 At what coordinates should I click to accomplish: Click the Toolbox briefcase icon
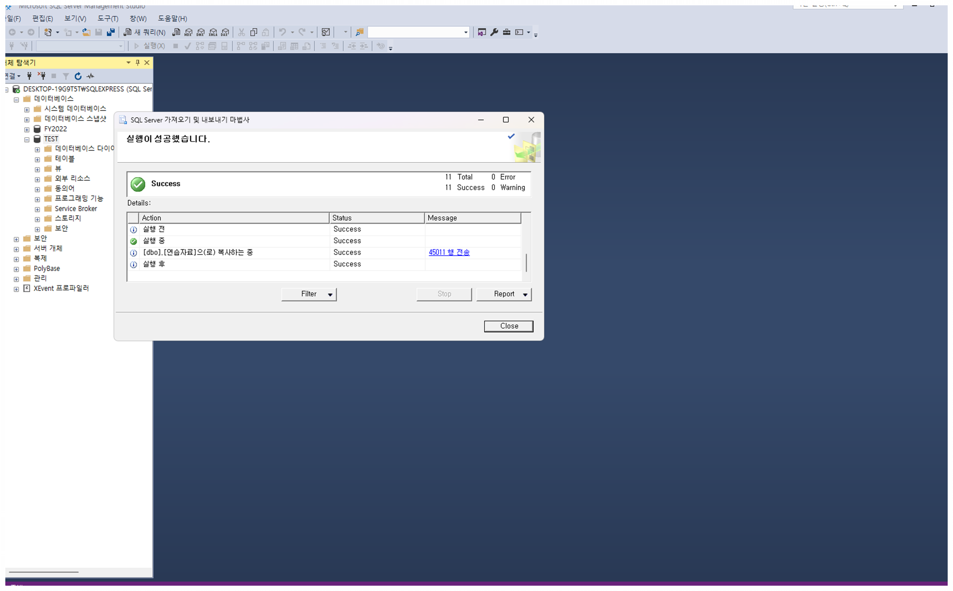(x=507, y=32)
